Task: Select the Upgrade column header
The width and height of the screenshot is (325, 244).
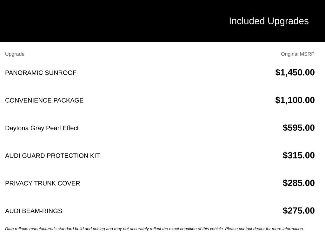Action: pos(15,54)
